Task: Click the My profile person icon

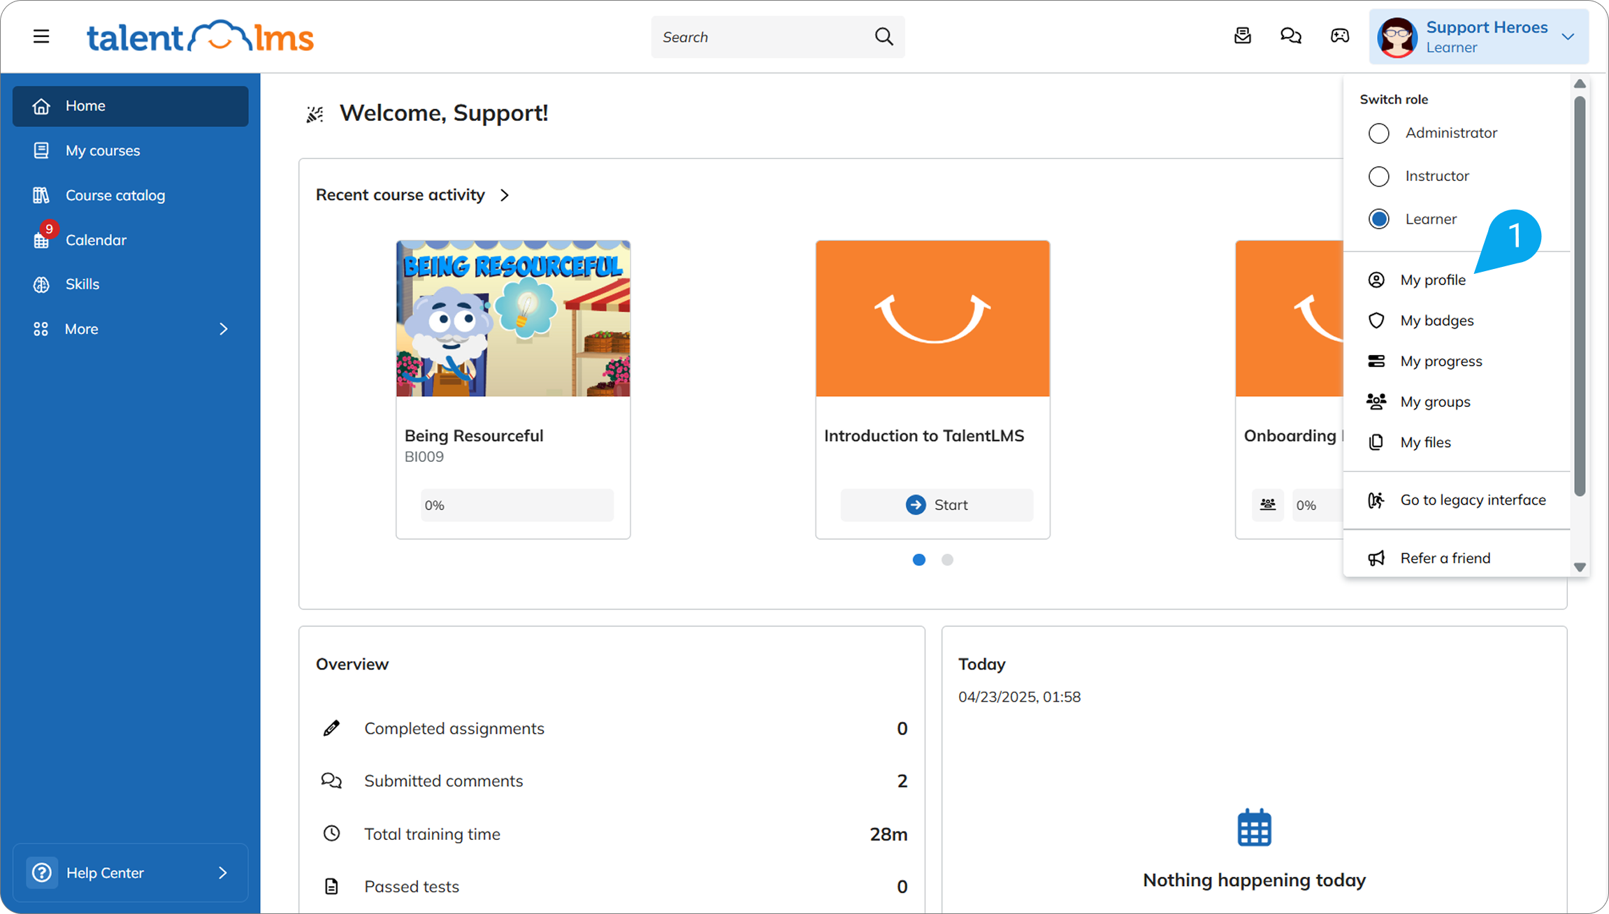Action: [1376, 280]
